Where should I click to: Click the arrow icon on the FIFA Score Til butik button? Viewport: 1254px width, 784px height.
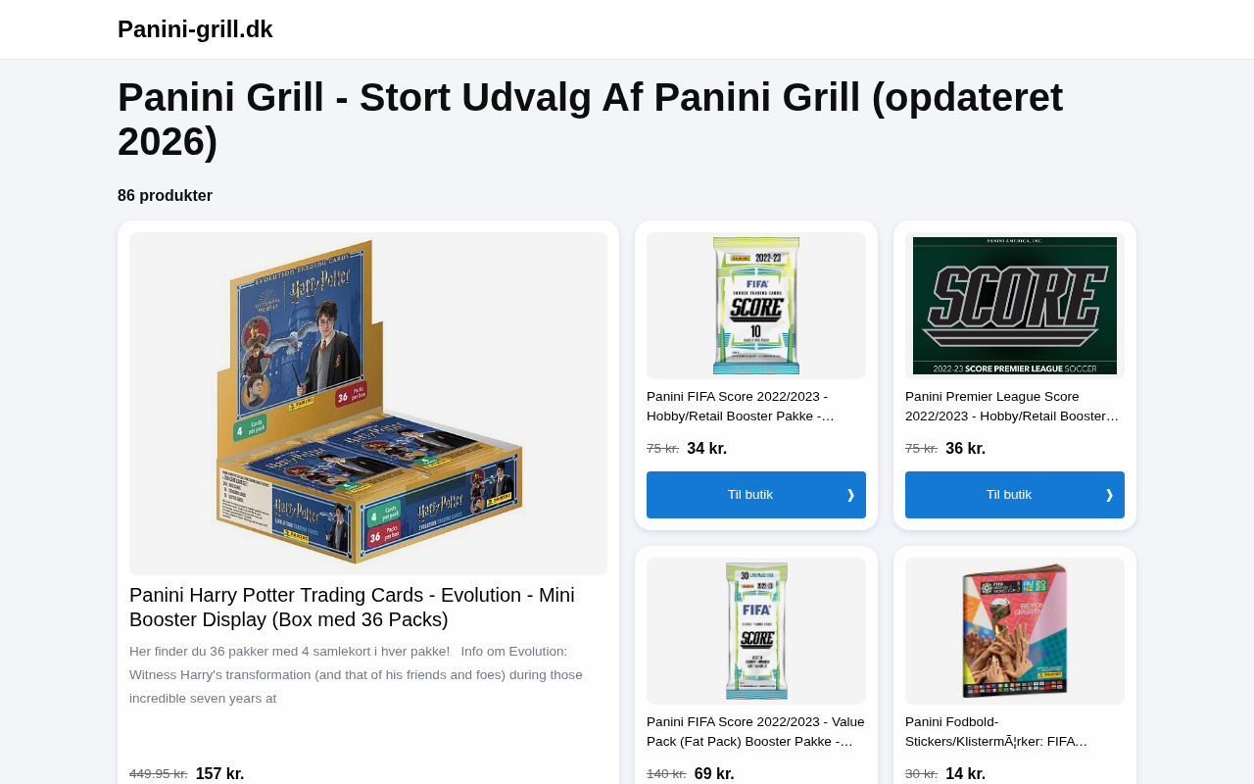850,495
